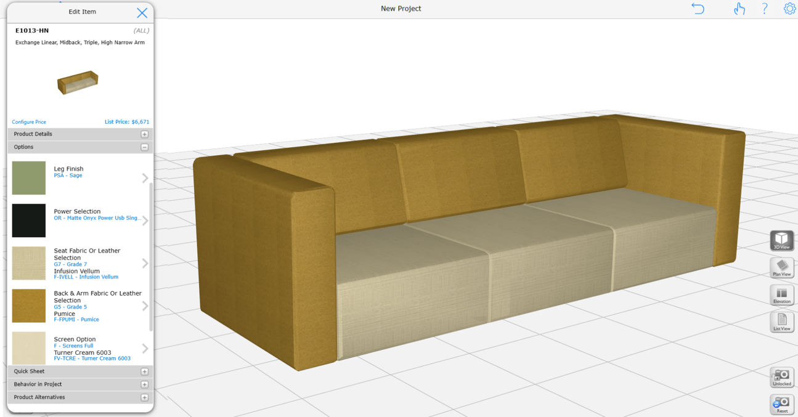The height and width of the screenshot is (417, 798).
Task: Open the Elevation view
Action: (781, 295)
